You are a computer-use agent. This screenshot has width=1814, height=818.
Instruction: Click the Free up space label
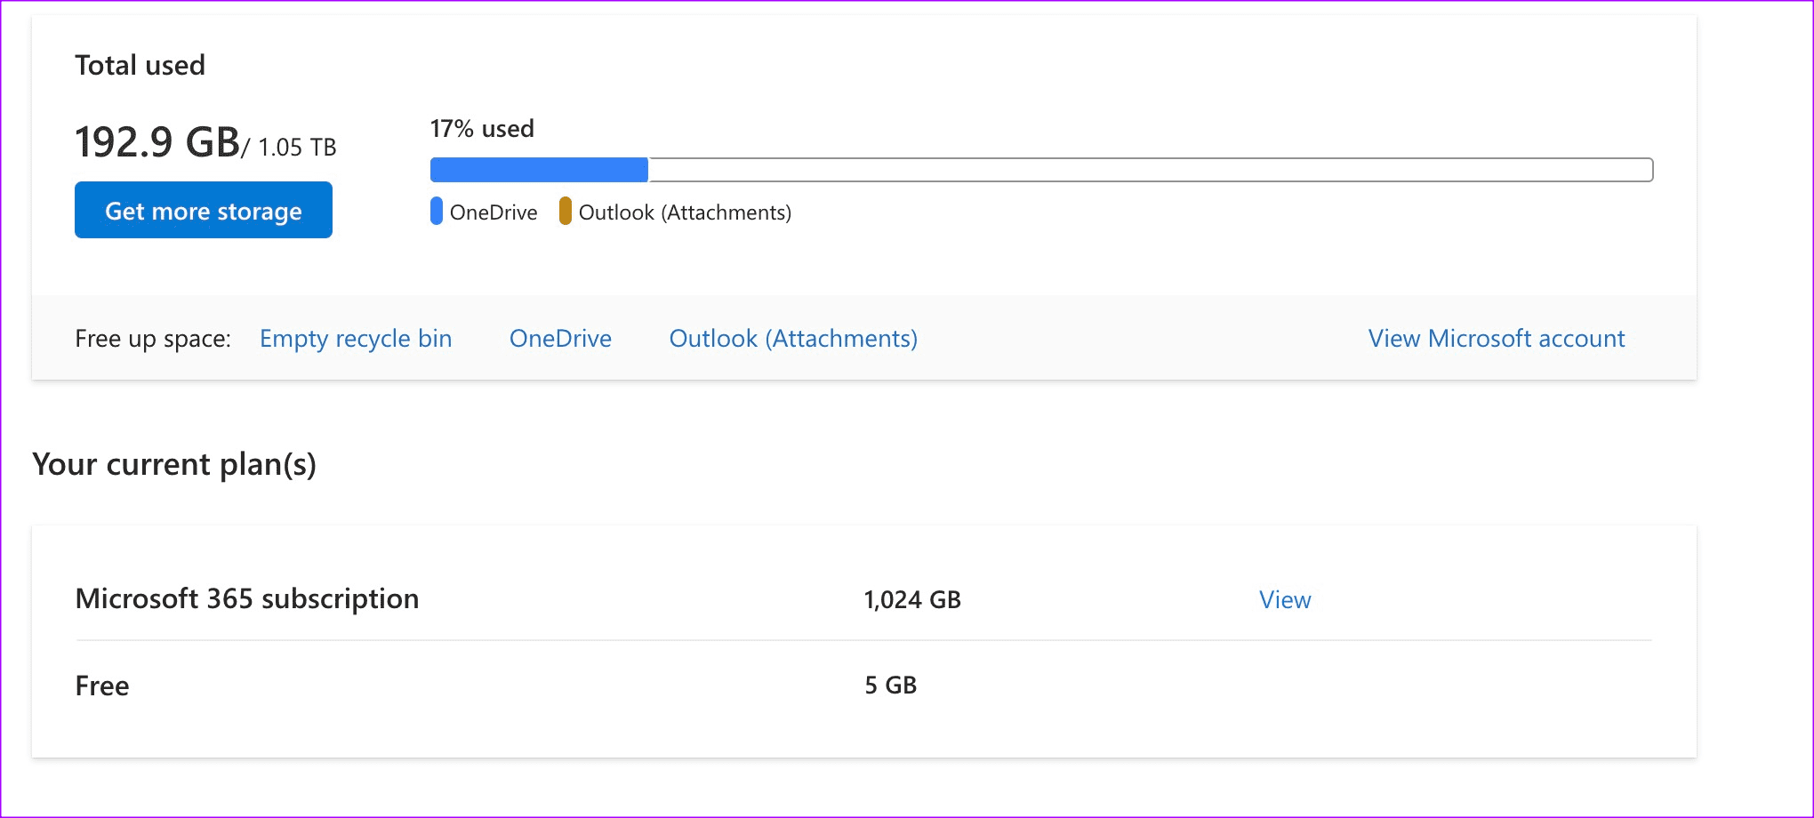click(153, 339)
